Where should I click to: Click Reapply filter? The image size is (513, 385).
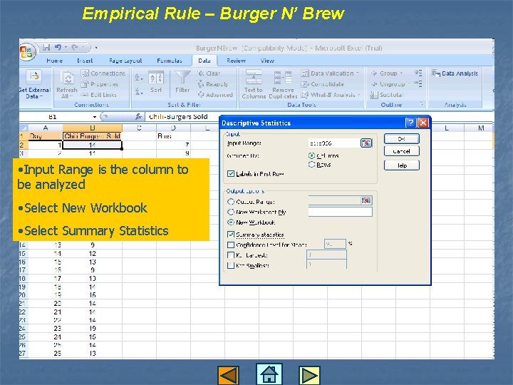[212, 84]
